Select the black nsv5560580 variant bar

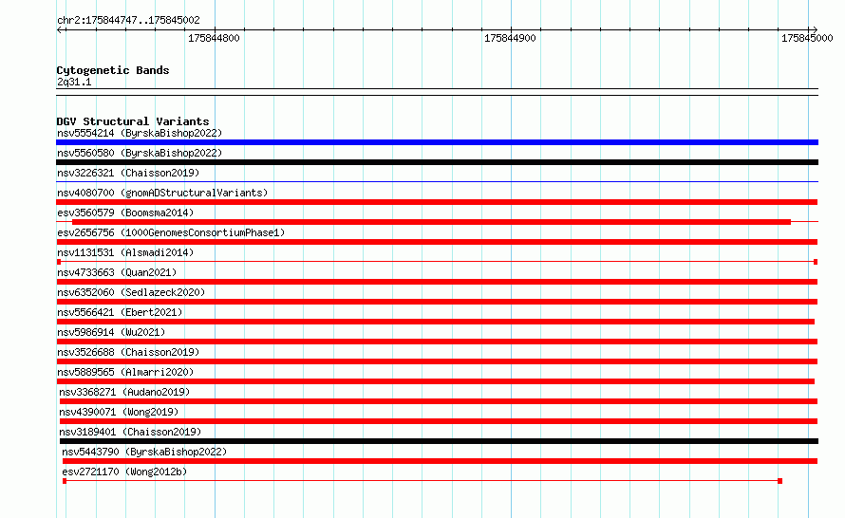(437, 162)
